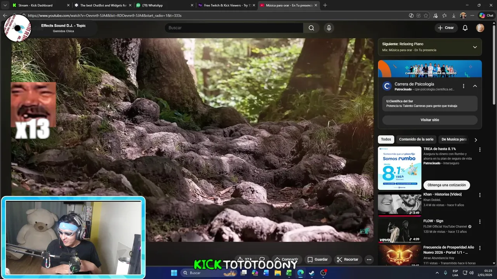Click the taskbar clock 01:23 date
This screenshot has height=279, width=497.
[x=485, y=273]
